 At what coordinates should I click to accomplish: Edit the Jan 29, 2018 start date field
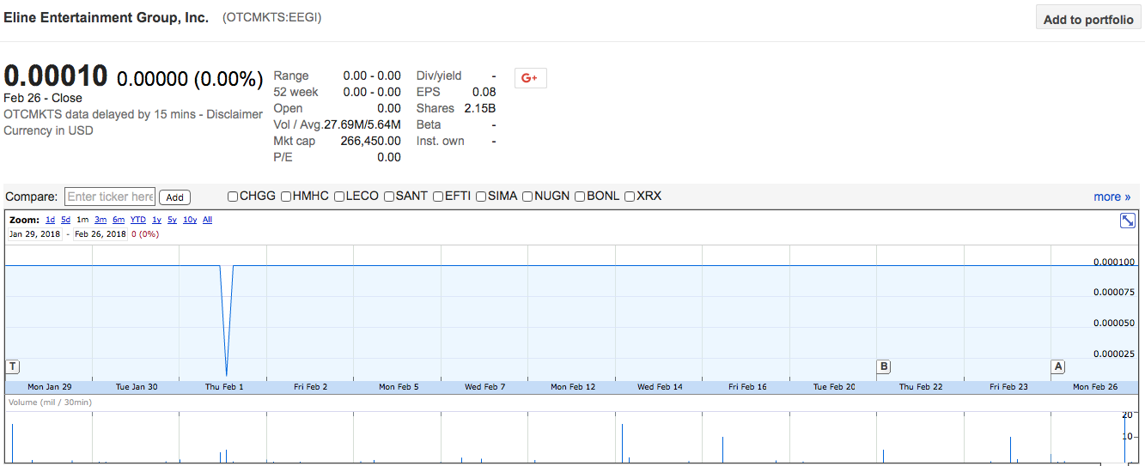(x=35, y=233)
